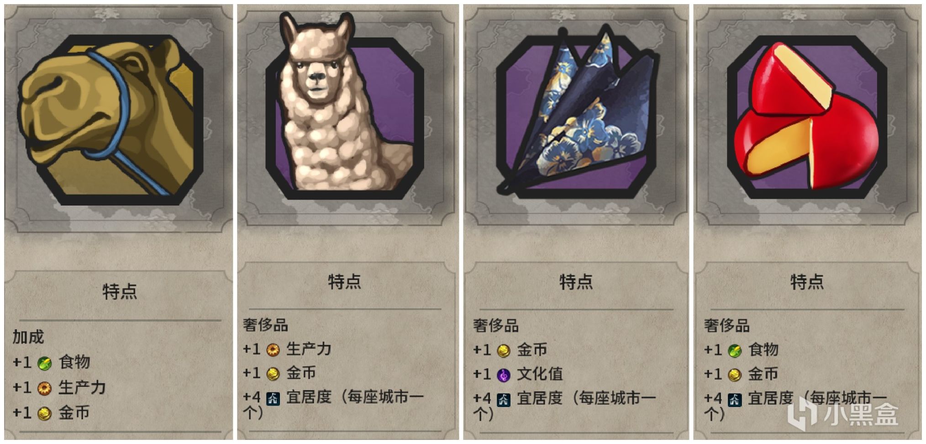Screen dimensions: 926x444
Task: Click the gold coin icon on the alpaca card
Action: coord(273,374)
